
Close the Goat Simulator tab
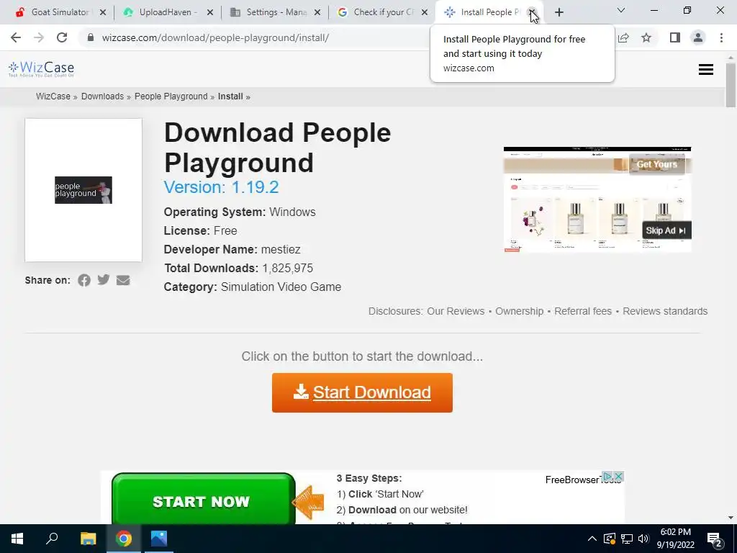click(103, 12)
